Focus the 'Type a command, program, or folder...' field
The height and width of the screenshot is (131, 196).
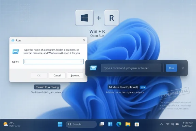coord(131,68)
